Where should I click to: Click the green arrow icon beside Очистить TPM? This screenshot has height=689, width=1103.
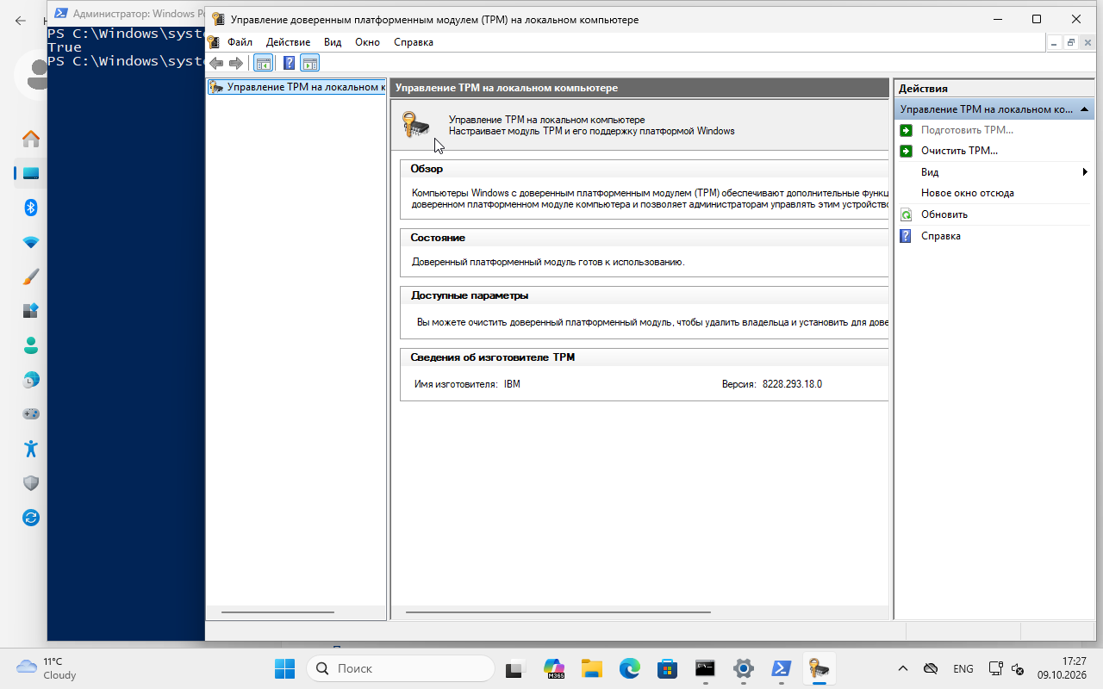[x=906, y=151]
